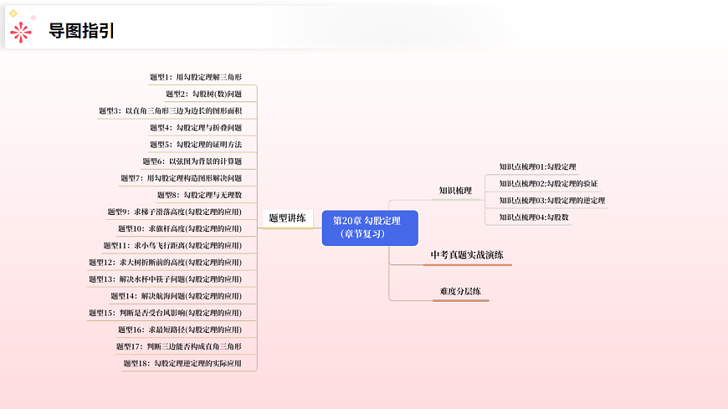Click 题型2: 勾股树(数)问题
Viewport: 728px width, 409px height.
203,94
